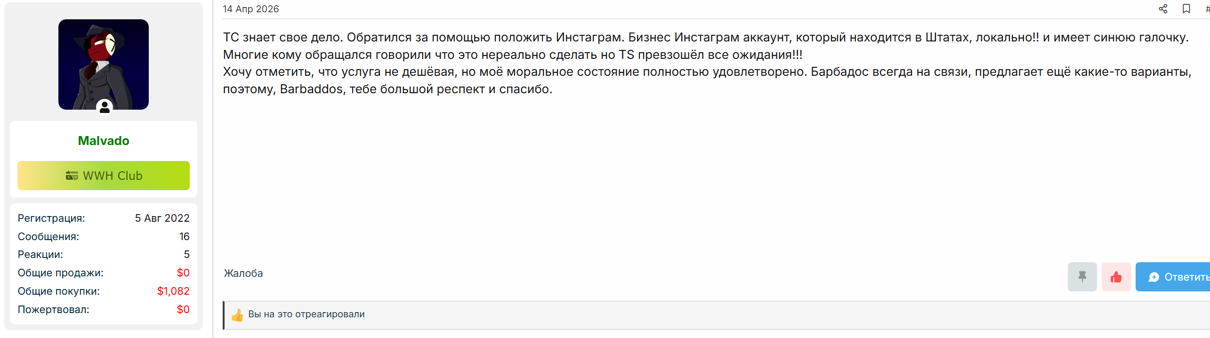
Task: Click the Реакции count 5
Action: (x=187, y=254)
